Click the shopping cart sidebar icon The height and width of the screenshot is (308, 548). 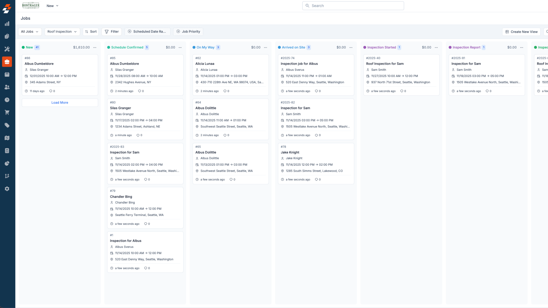(7, 112)
